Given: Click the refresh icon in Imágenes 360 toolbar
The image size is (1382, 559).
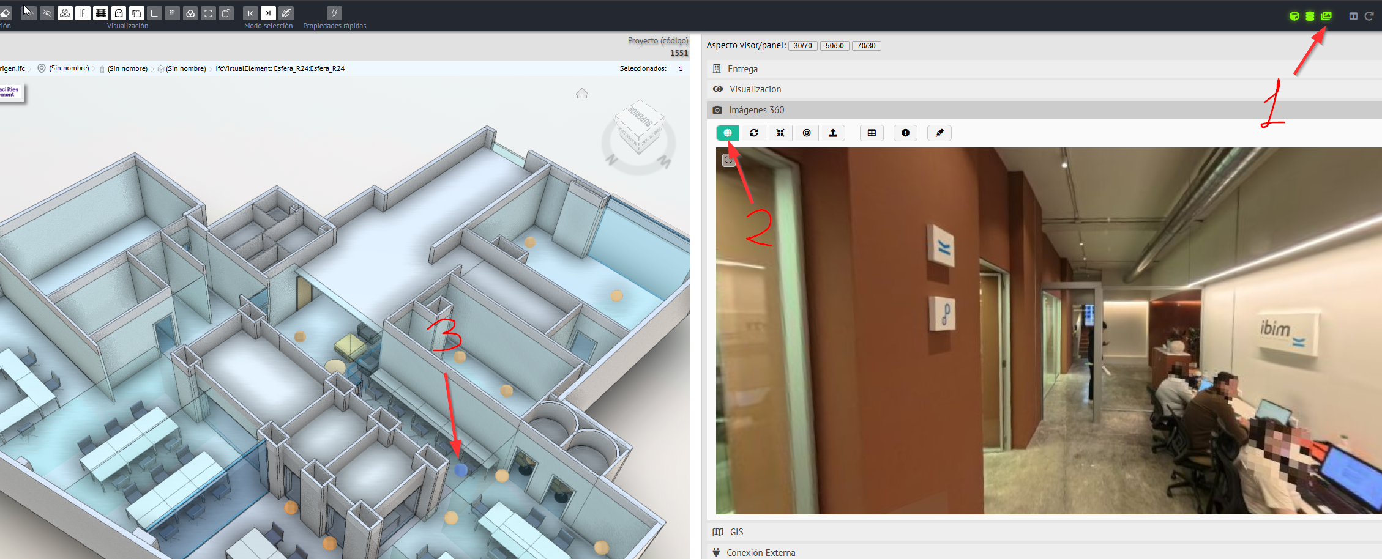Looking at the screenshot, I should pos(754,133).
